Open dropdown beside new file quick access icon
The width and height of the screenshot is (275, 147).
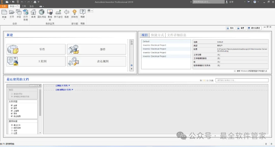10,2
